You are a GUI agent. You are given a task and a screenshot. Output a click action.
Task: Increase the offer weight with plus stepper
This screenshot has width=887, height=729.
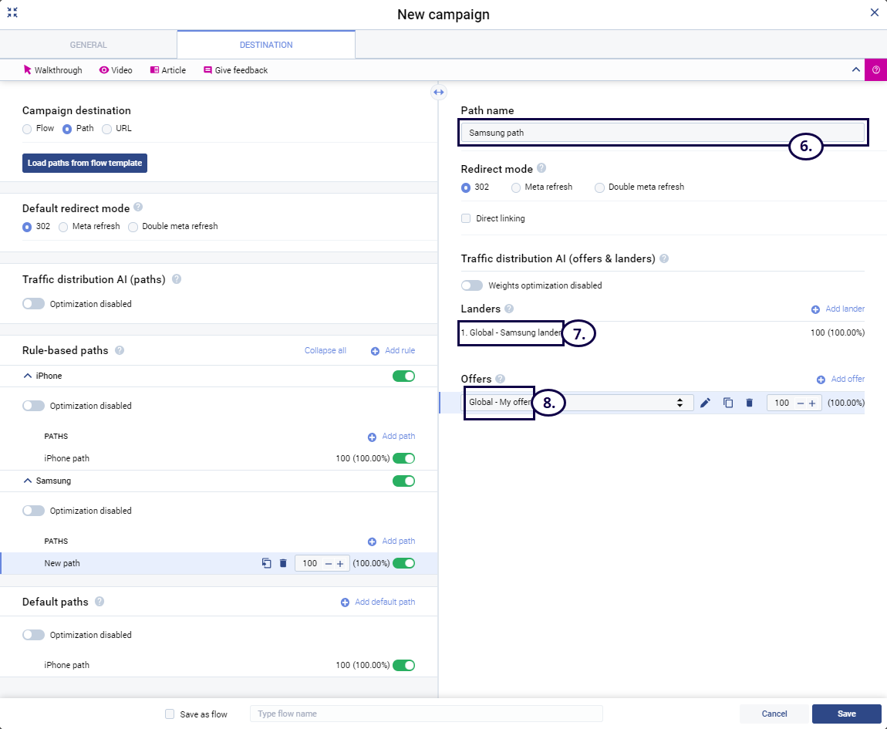(811, 403)
